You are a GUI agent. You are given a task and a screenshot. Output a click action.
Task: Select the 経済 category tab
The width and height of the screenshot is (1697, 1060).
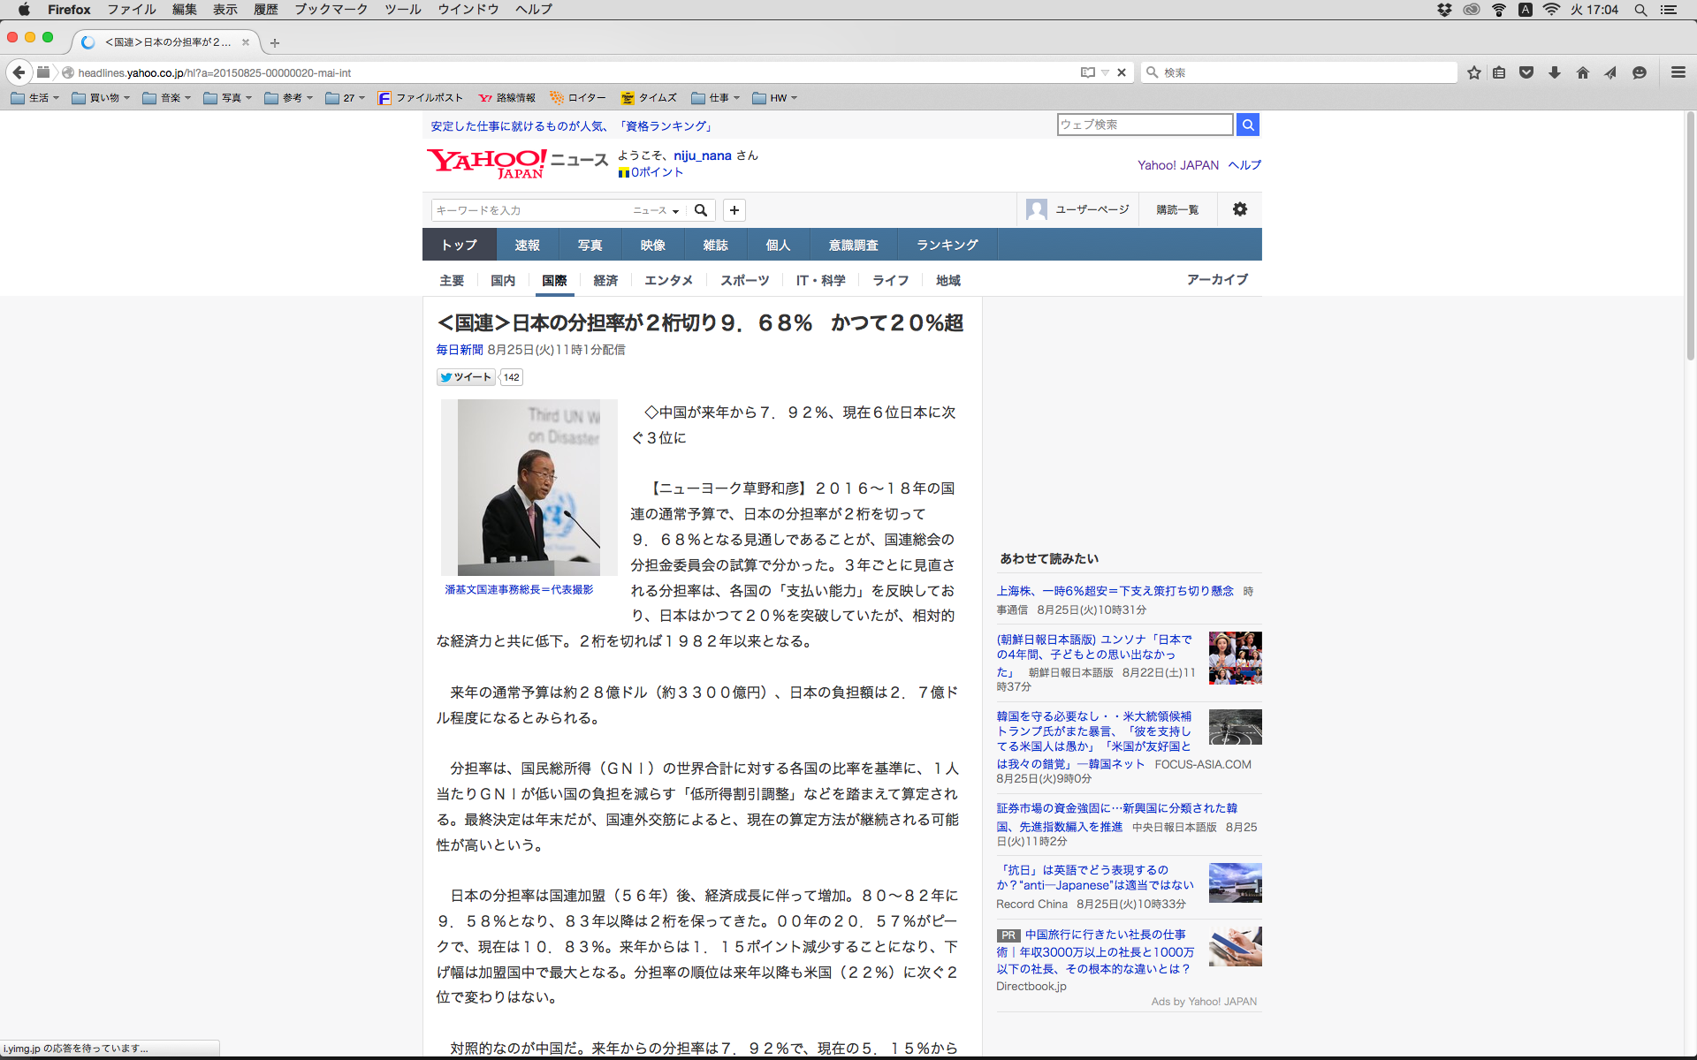605,280
